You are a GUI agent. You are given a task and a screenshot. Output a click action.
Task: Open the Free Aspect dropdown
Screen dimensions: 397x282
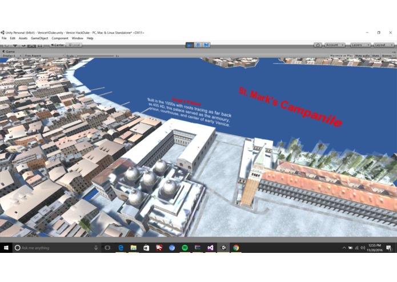tap(44, 55)
